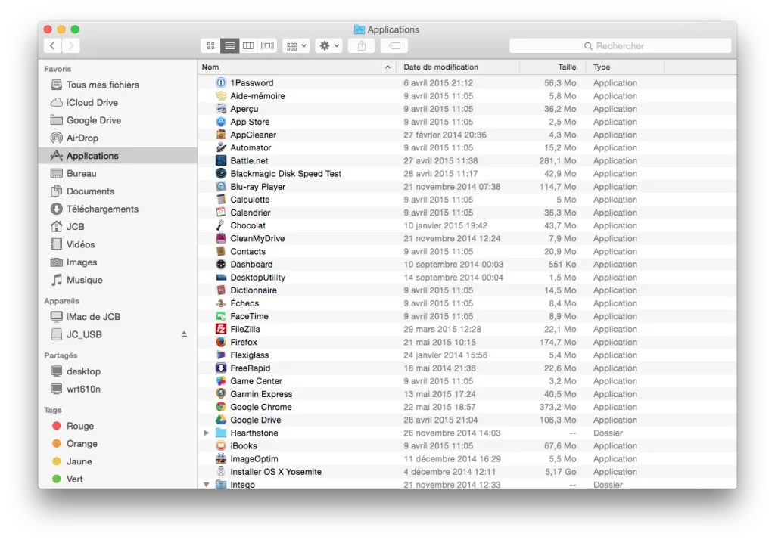Viewport: 775px width, 543px height.
Task: Go forward with the right chevron button
Action: coord(71,46)
